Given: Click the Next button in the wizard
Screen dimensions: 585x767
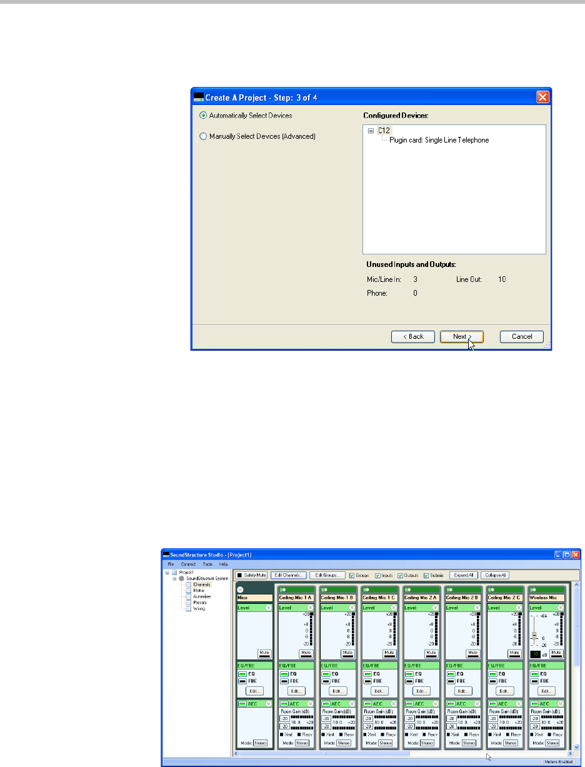Looking at the screenshot, I should pos(461,336).
